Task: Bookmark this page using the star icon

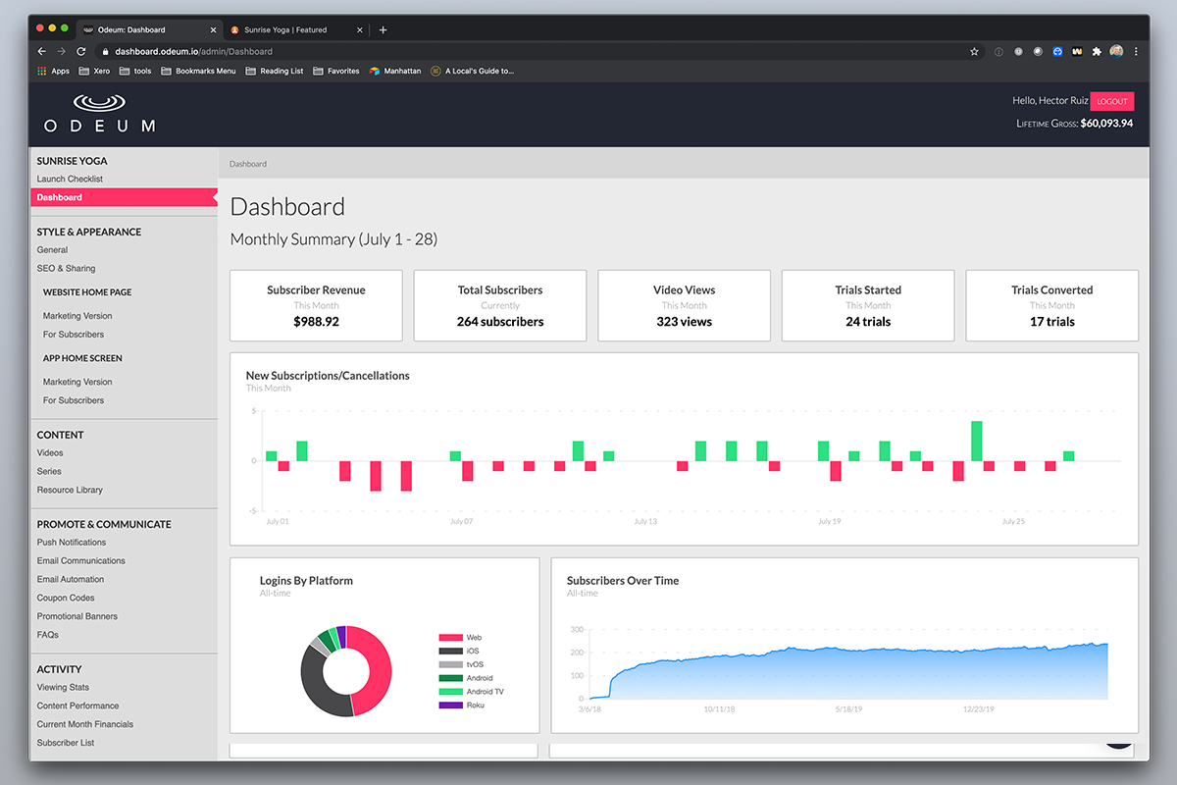Action: 974,51
